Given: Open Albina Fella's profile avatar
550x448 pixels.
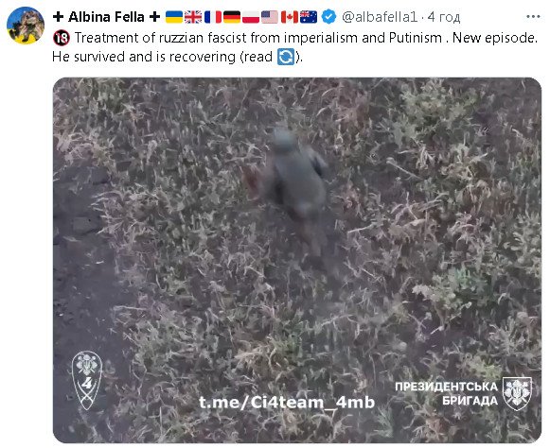Looking at the screenshot, I should pyautogui.click(x=26, y=26).
